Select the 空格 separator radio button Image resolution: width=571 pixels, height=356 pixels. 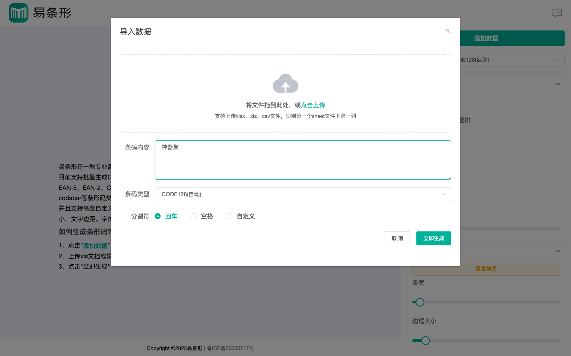pyautogui.click(x=194, y=216)
